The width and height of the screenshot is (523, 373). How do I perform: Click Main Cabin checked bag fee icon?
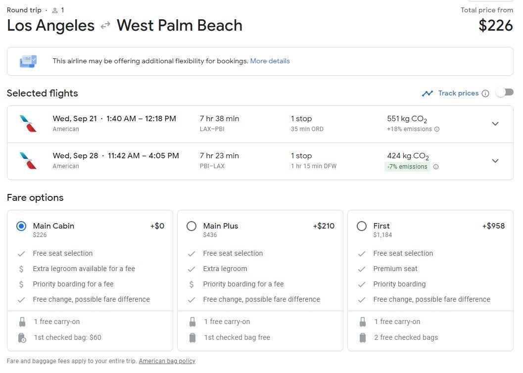click(x=22, y=338)
